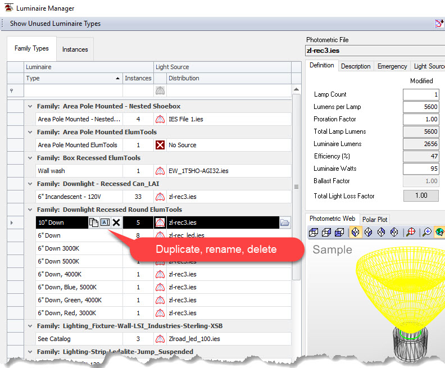
Task: Collapse Family: Downlight Recessed Round ElumTools
Action: point(30,210)
